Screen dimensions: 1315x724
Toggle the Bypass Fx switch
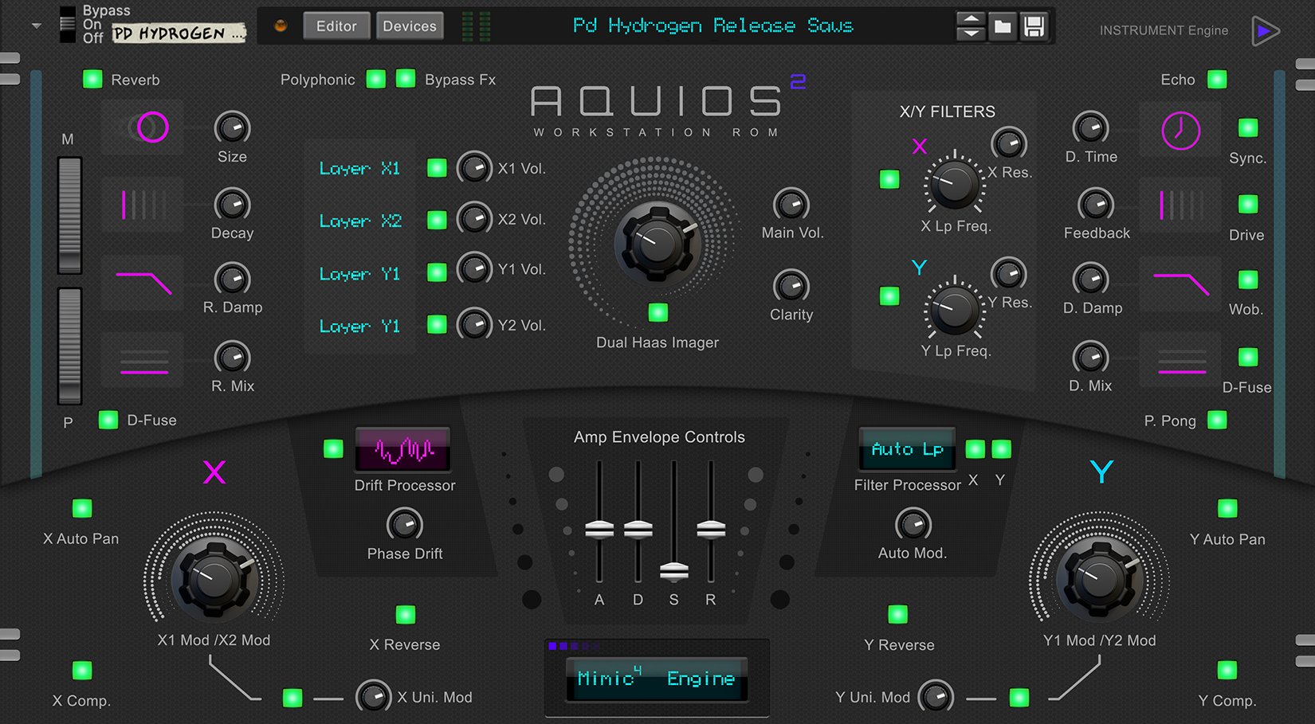coord(406,79)
